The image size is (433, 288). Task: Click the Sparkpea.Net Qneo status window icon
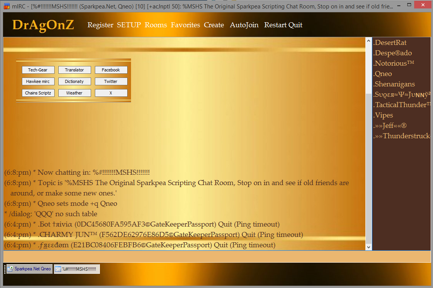pyautogui.click(x=10, y=269)
